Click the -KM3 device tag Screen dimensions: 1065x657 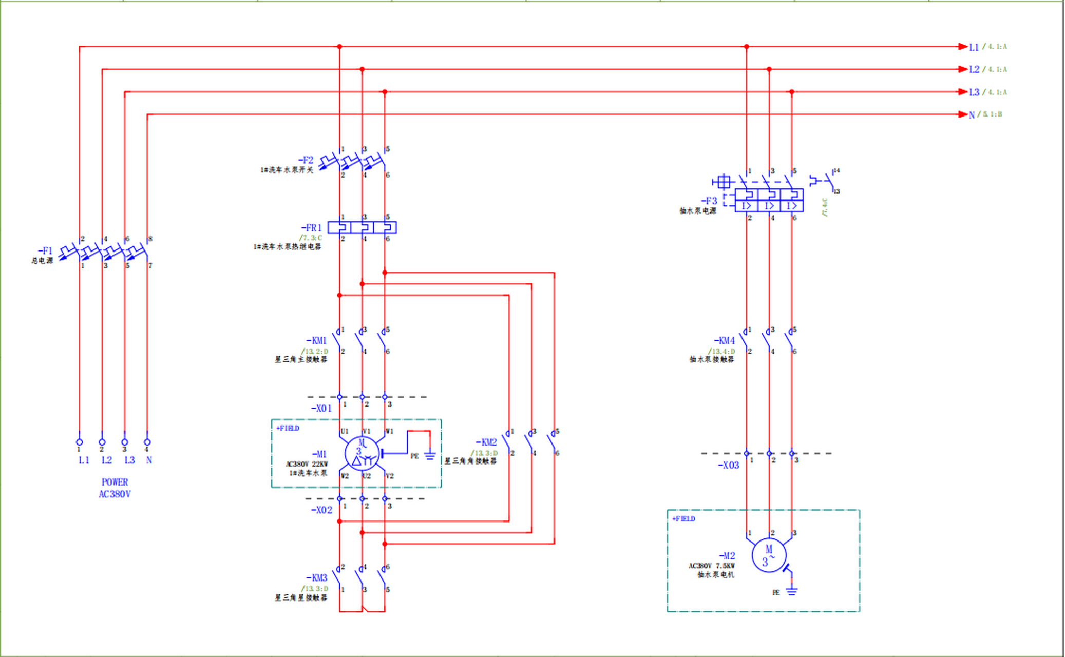tap(316, 578)
